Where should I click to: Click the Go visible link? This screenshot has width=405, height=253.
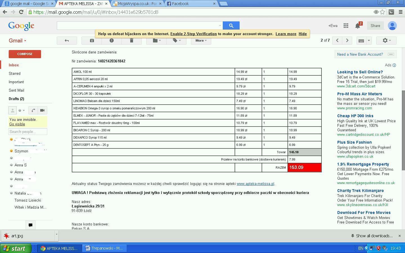pos(17,124)
